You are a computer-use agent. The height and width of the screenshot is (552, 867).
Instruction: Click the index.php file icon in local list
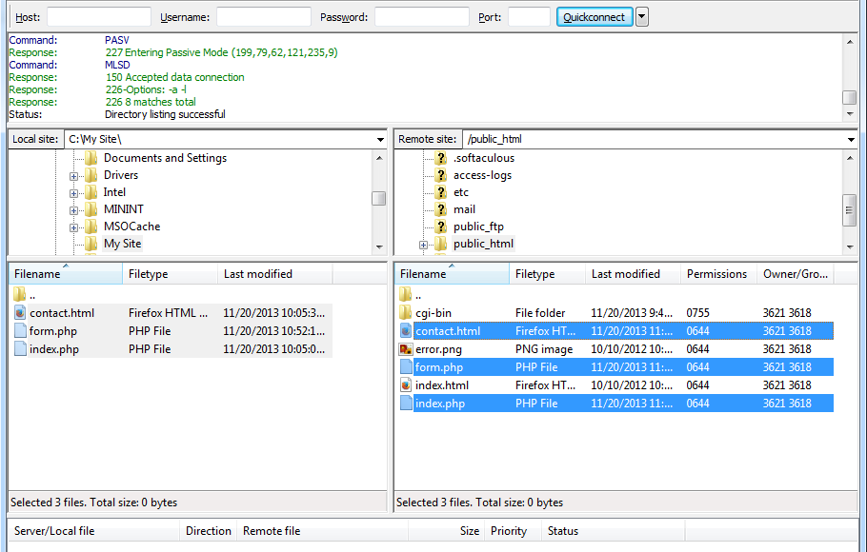(x=20, y=349)
